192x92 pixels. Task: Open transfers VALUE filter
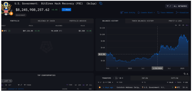pos(170,82)
